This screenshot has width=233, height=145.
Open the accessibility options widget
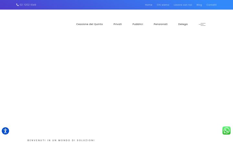[x=6, y=131]
